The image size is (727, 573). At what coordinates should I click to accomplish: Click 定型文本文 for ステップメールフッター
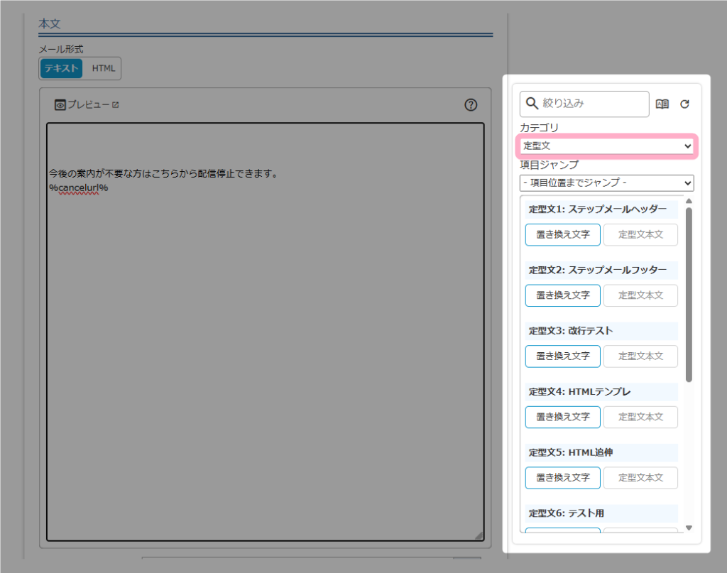pos(640,295)
